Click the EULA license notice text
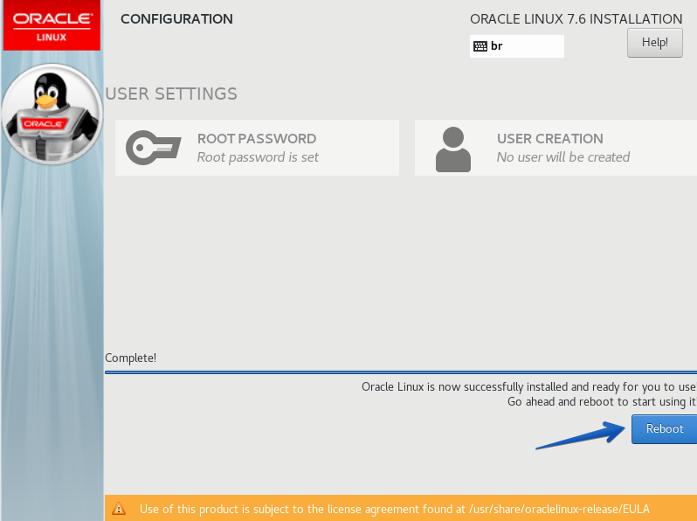 click(x=394, y=509)
